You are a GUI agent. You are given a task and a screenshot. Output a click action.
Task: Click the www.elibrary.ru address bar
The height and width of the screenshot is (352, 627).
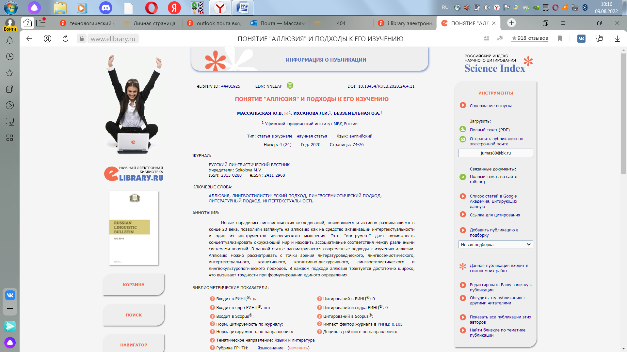coord(113,39)
